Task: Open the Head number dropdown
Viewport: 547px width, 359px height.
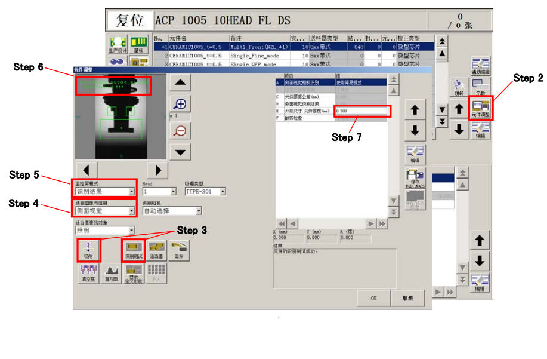Action: tap(174, 192)
